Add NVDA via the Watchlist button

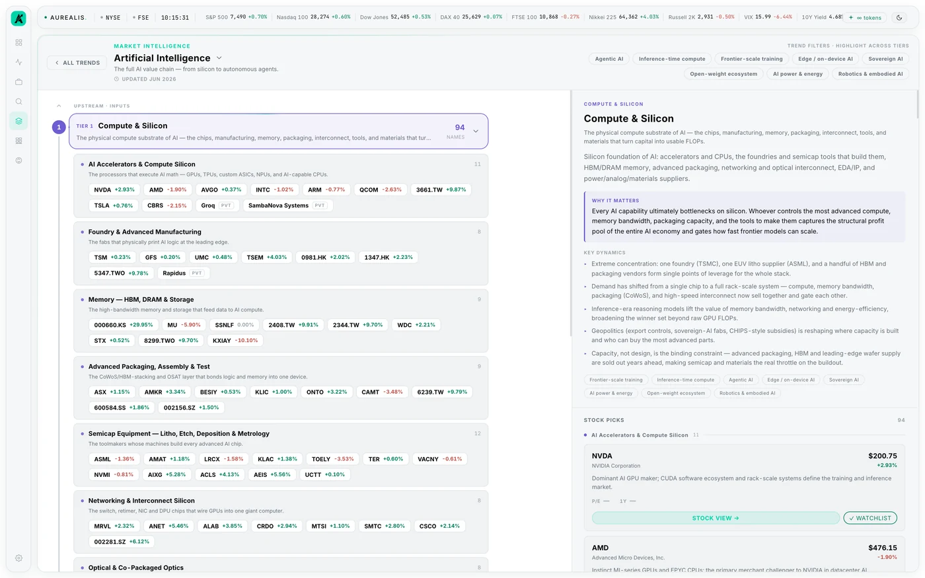[870, 519]
